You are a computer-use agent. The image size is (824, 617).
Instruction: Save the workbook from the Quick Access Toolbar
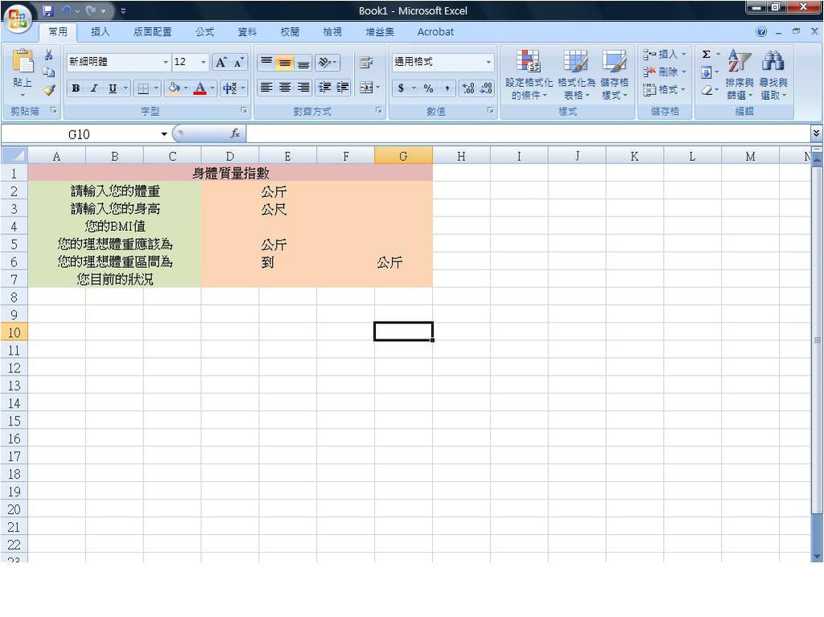tap(48, 10)
